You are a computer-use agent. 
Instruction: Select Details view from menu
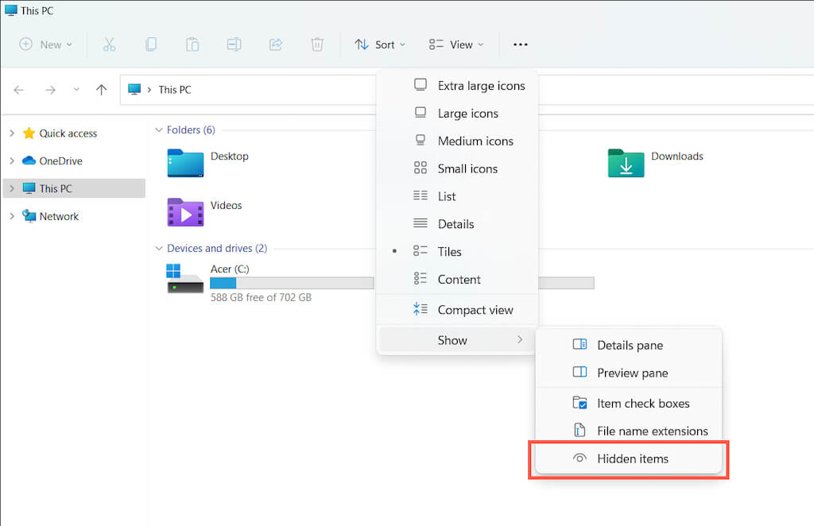point(455,224)
